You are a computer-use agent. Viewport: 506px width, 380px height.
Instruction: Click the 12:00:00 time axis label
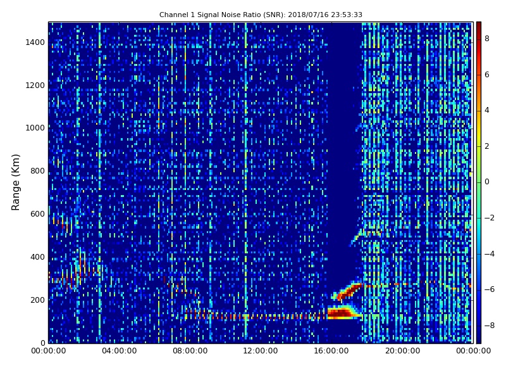click(x=261, y=351)
